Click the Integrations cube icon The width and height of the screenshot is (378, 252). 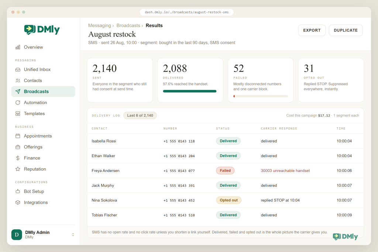(x=18, y=203)
